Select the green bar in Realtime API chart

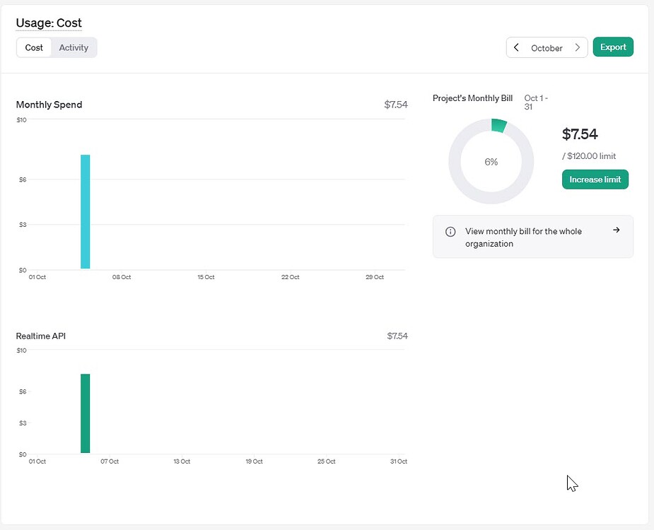pyautogui.click(x=86, y=413)
